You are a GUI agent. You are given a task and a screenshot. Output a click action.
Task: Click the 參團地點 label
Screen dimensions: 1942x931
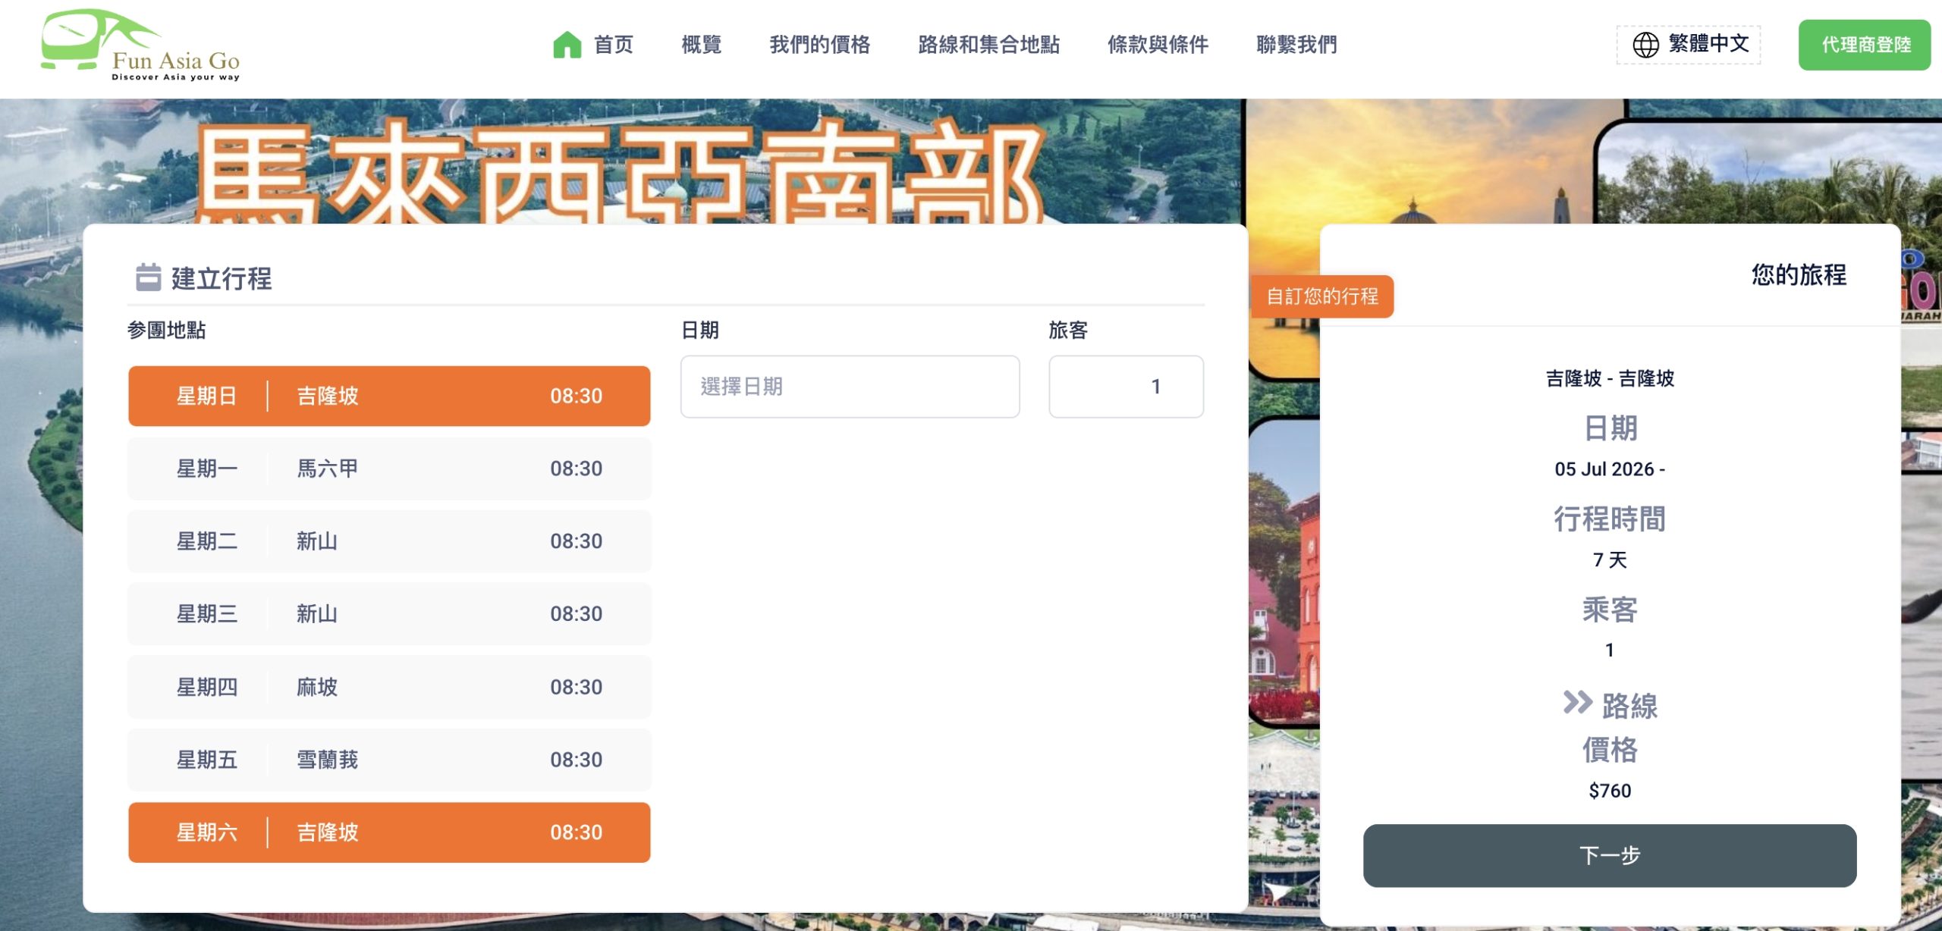(166, 330)
